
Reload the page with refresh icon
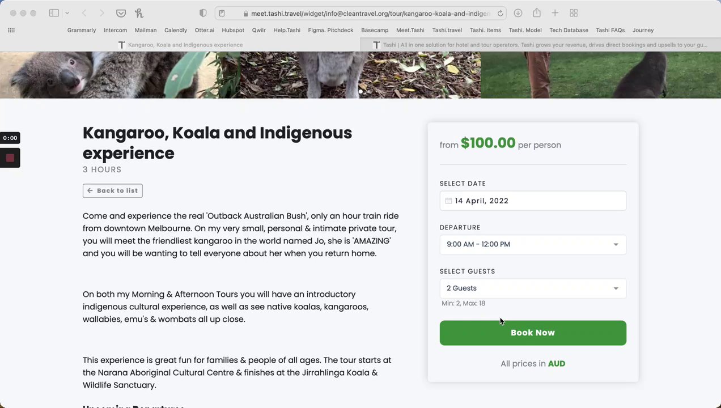(500, 13)
